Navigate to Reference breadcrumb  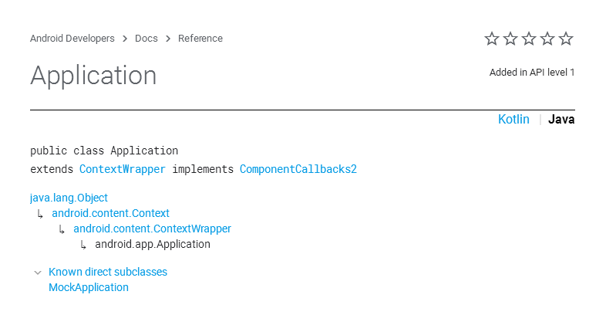200,39
